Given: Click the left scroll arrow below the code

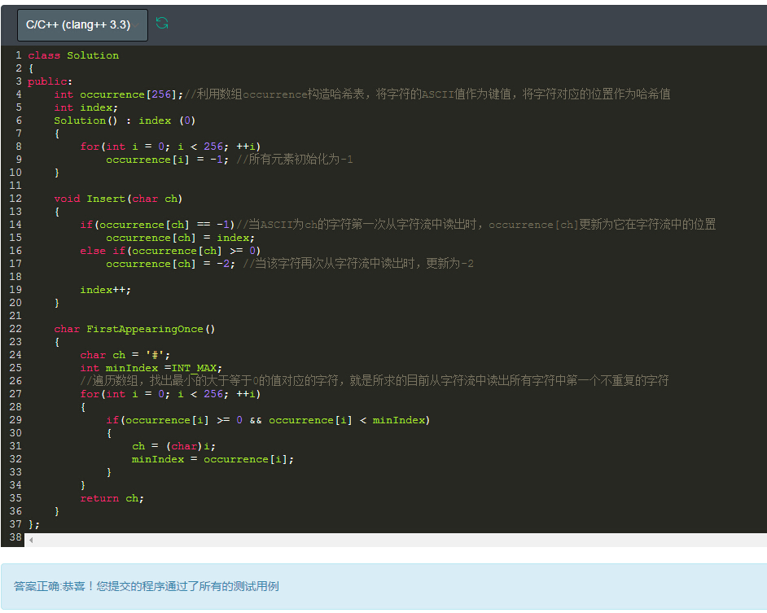Looking at the screenshot, I should tap(31, 540).
